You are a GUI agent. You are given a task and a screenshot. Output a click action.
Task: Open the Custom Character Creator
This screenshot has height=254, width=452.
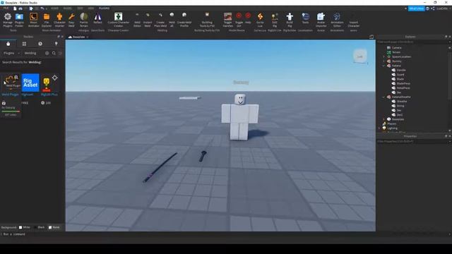[x=118, y=20]
